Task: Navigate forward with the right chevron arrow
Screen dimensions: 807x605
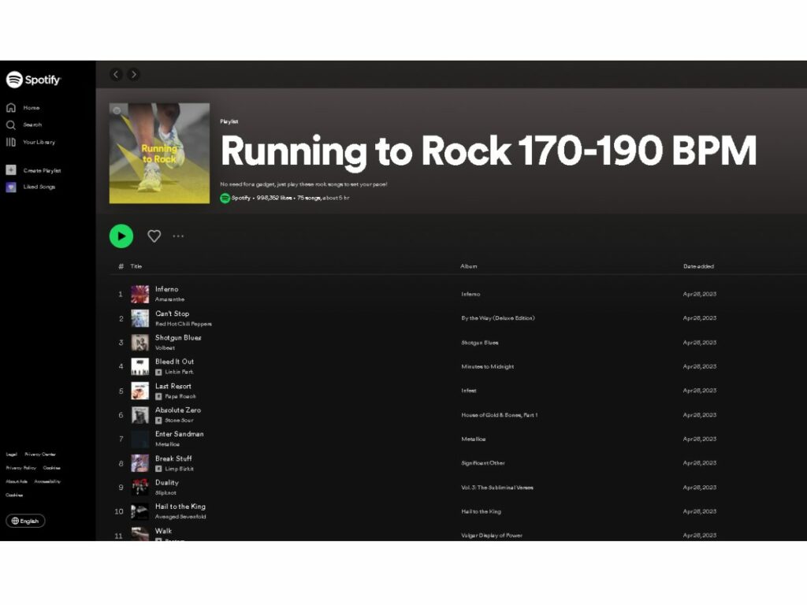Action: pyautogui.click(x=133, y=73)
